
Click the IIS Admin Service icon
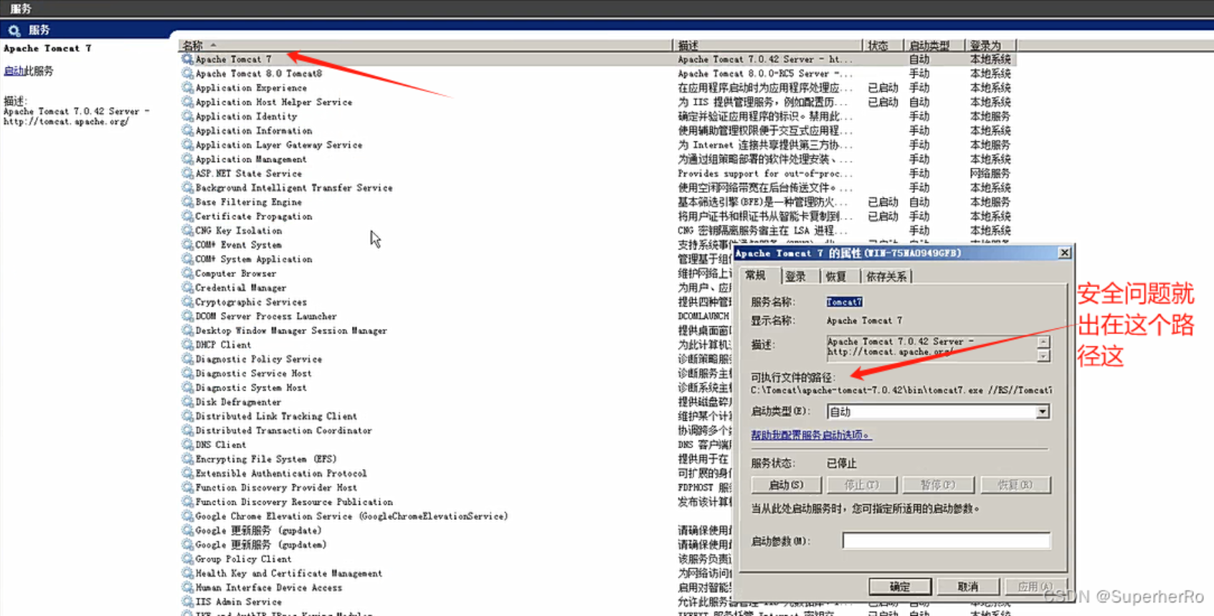coord(188,602)
